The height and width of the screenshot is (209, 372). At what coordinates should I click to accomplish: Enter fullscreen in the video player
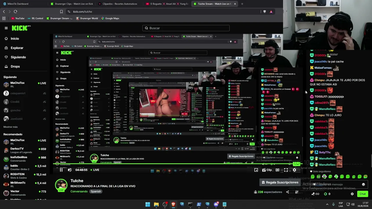coord(286,170)
